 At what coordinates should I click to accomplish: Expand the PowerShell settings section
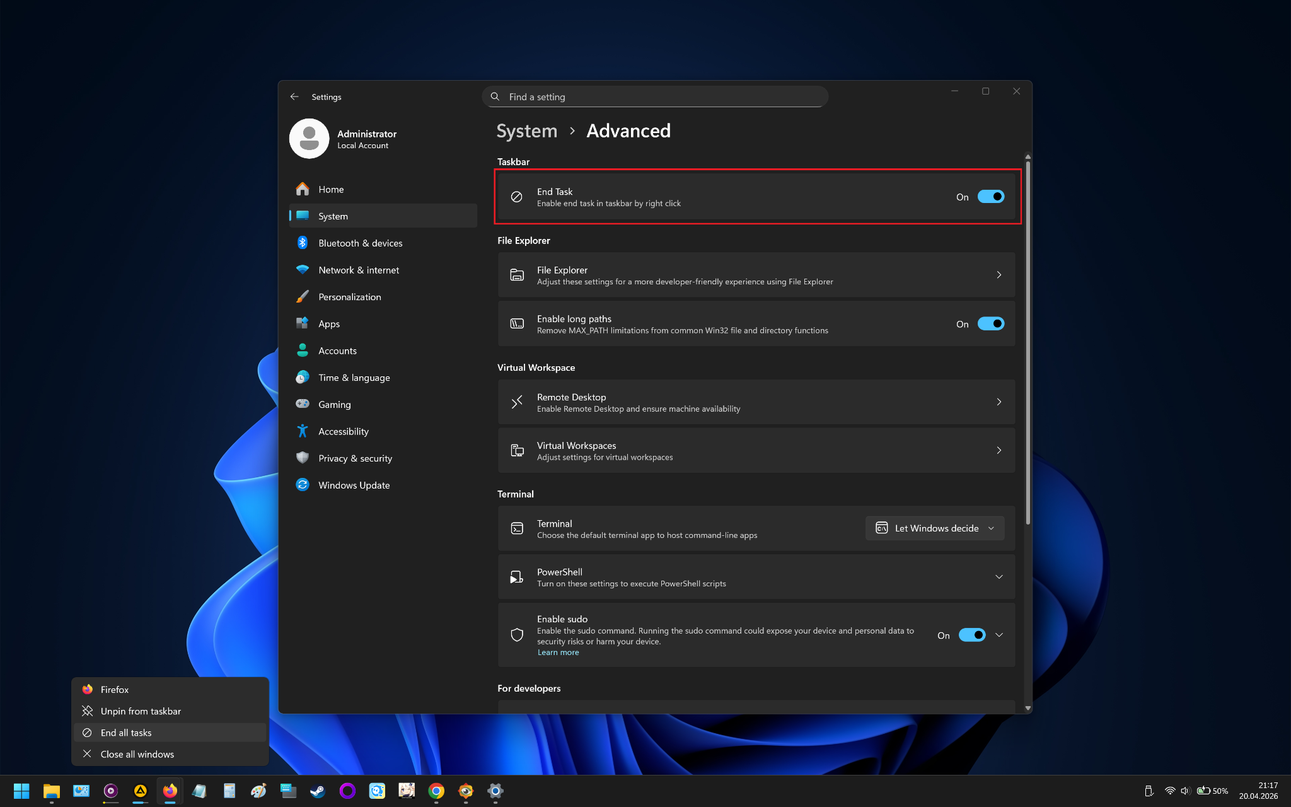999,577
